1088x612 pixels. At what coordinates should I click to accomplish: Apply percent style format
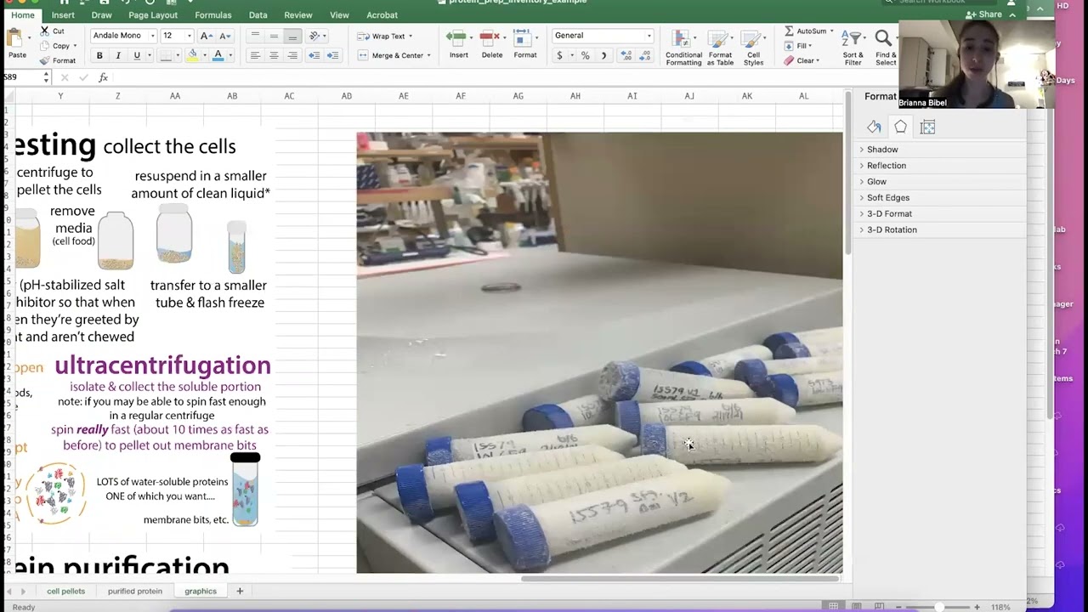(x=585, y=55)
